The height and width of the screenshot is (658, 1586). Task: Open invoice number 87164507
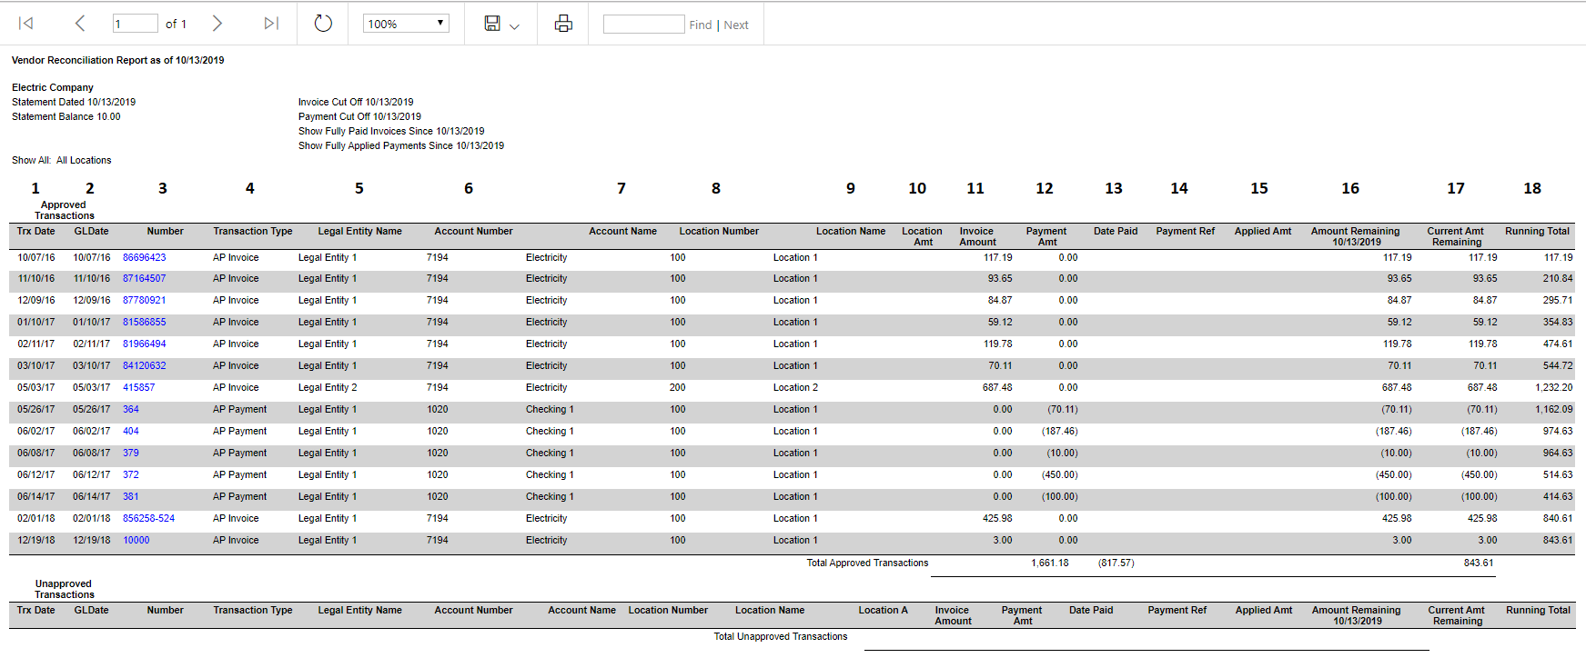point(145,278)
